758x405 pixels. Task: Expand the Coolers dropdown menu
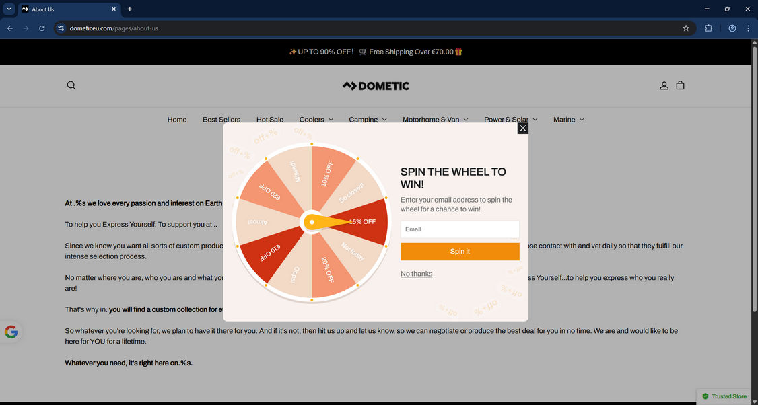(x=316, y=119)
